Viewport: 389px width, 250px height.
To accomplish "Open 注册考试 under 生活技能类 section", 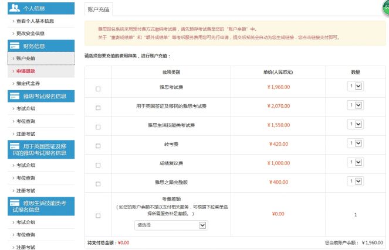I will pos(26,247).
